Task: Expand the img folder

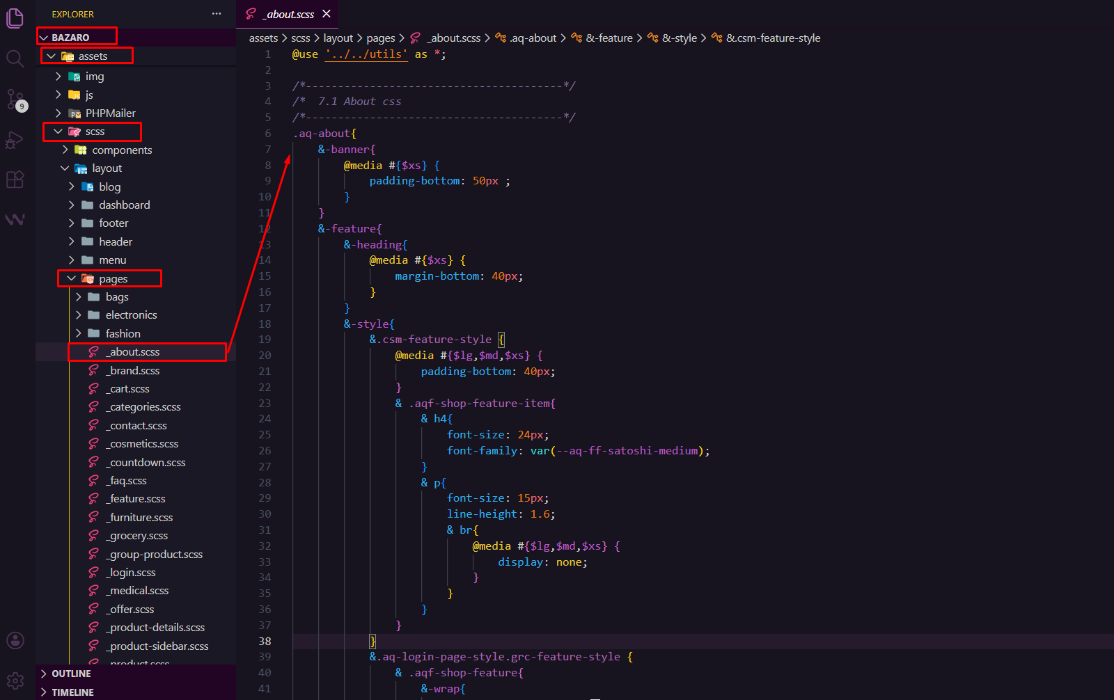Action: click(94, 77)
